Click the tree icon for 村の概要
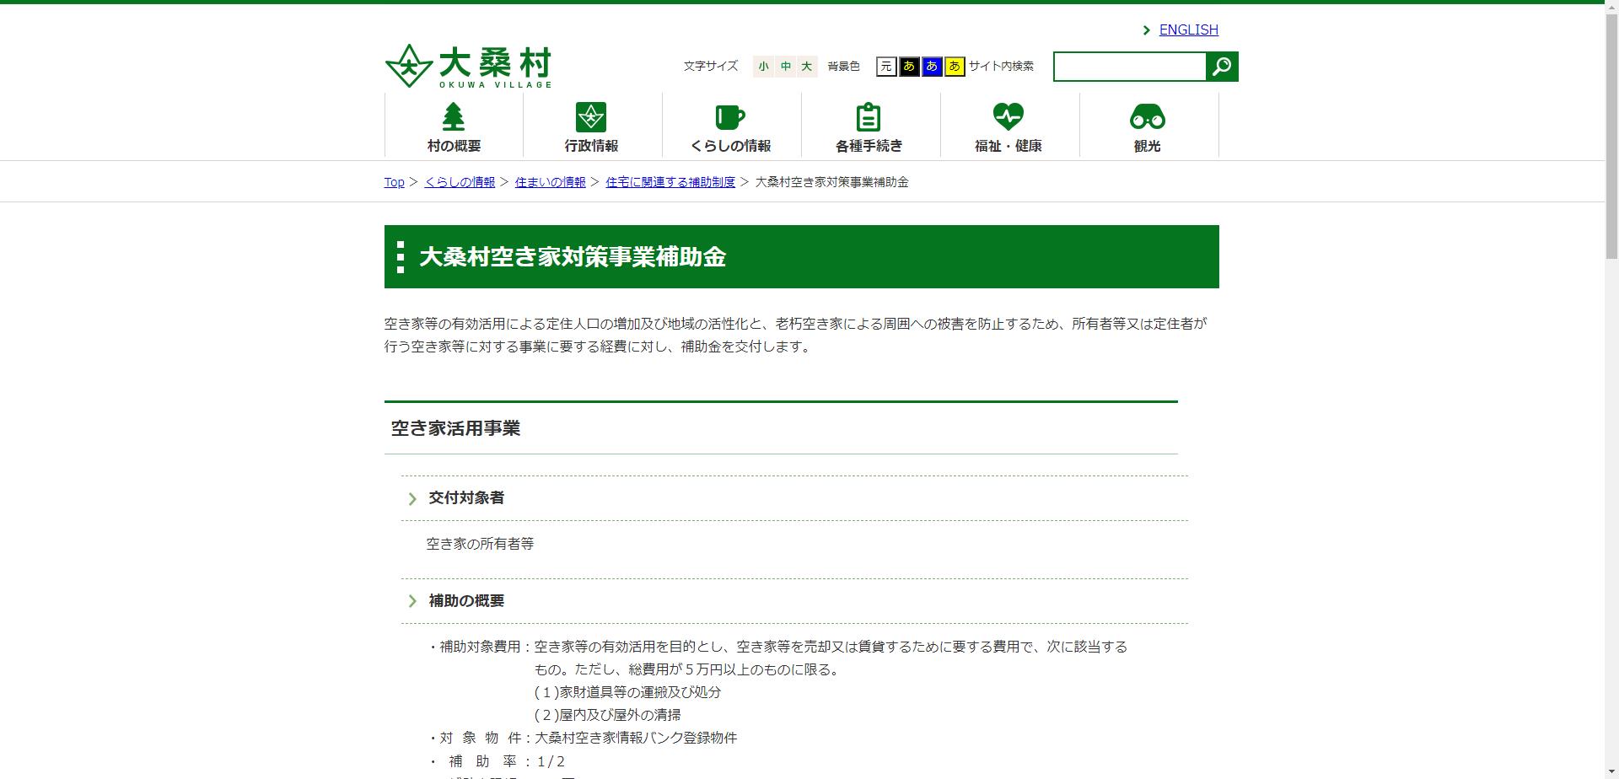Image resolution: width=1619 pixels, height=779 pixels. (454, 116)
